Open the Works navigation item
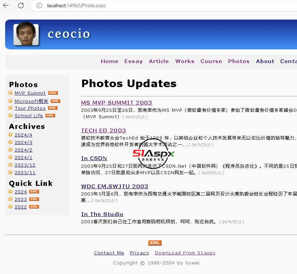Screen dimensions: 297x274 point(185,61)
